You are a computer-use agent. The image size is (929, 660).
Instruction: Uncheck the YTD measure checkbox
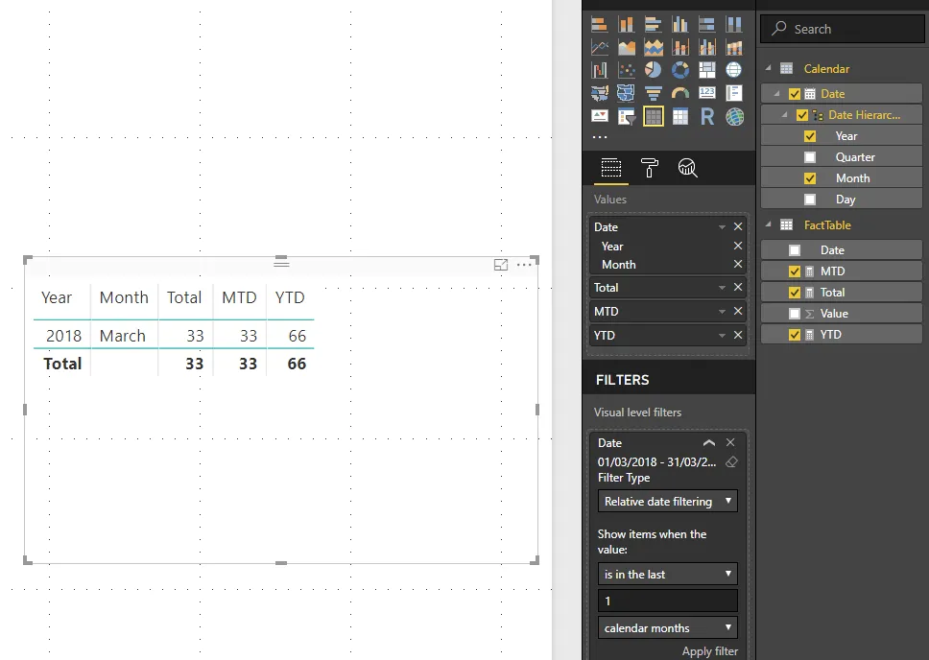click(795, 335)
